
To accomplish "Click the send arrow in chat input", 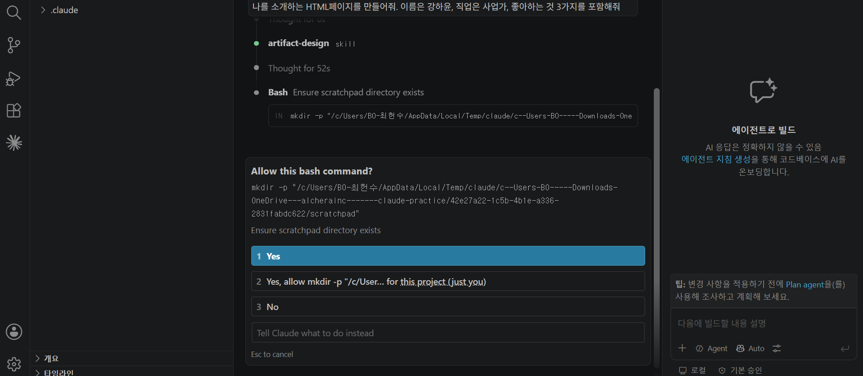I will [845, 348].
